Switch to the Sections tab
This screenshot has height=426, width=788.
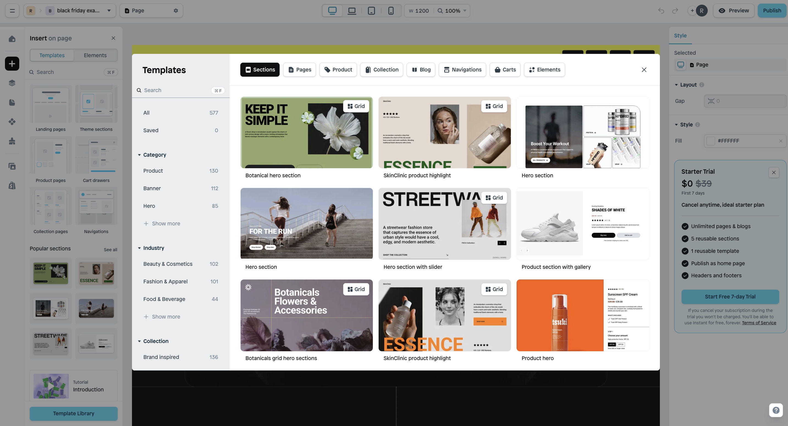260,70
